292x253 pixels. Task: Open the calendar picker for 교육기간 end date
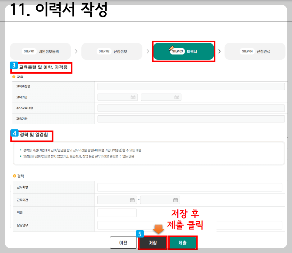click(176, 97)
